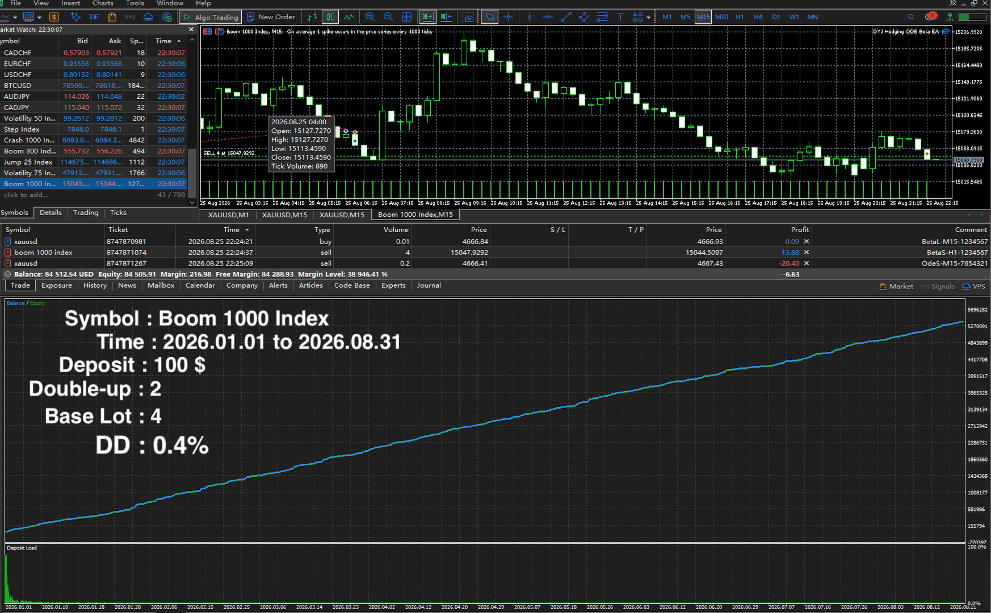Open the MQL5 AI assistant sparkle icon
The height and width of the screenshot is (613, 991).
pyautogui.click(x=75, y=17)
